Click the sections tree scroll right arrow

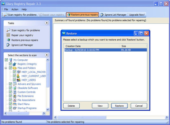[44, 113]
